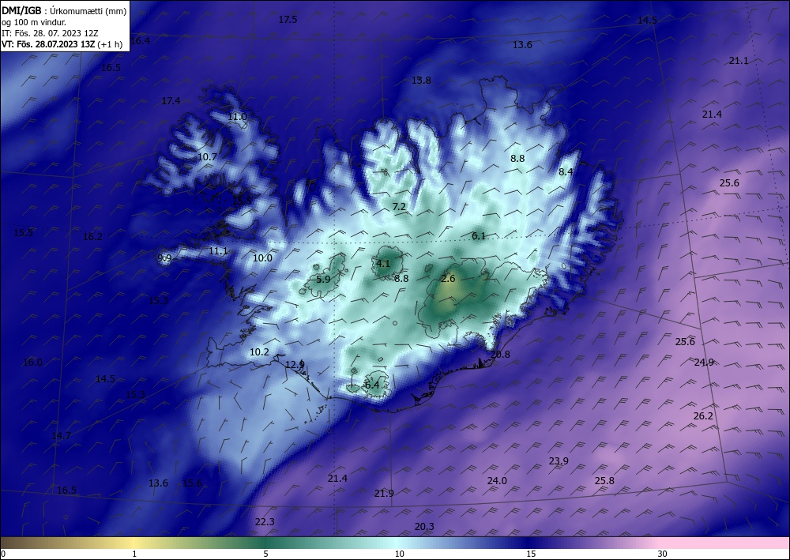Click the '5' tick on the color scale
Image resolution: width=790 pixels, height=560 pixels.
[265, 554]
